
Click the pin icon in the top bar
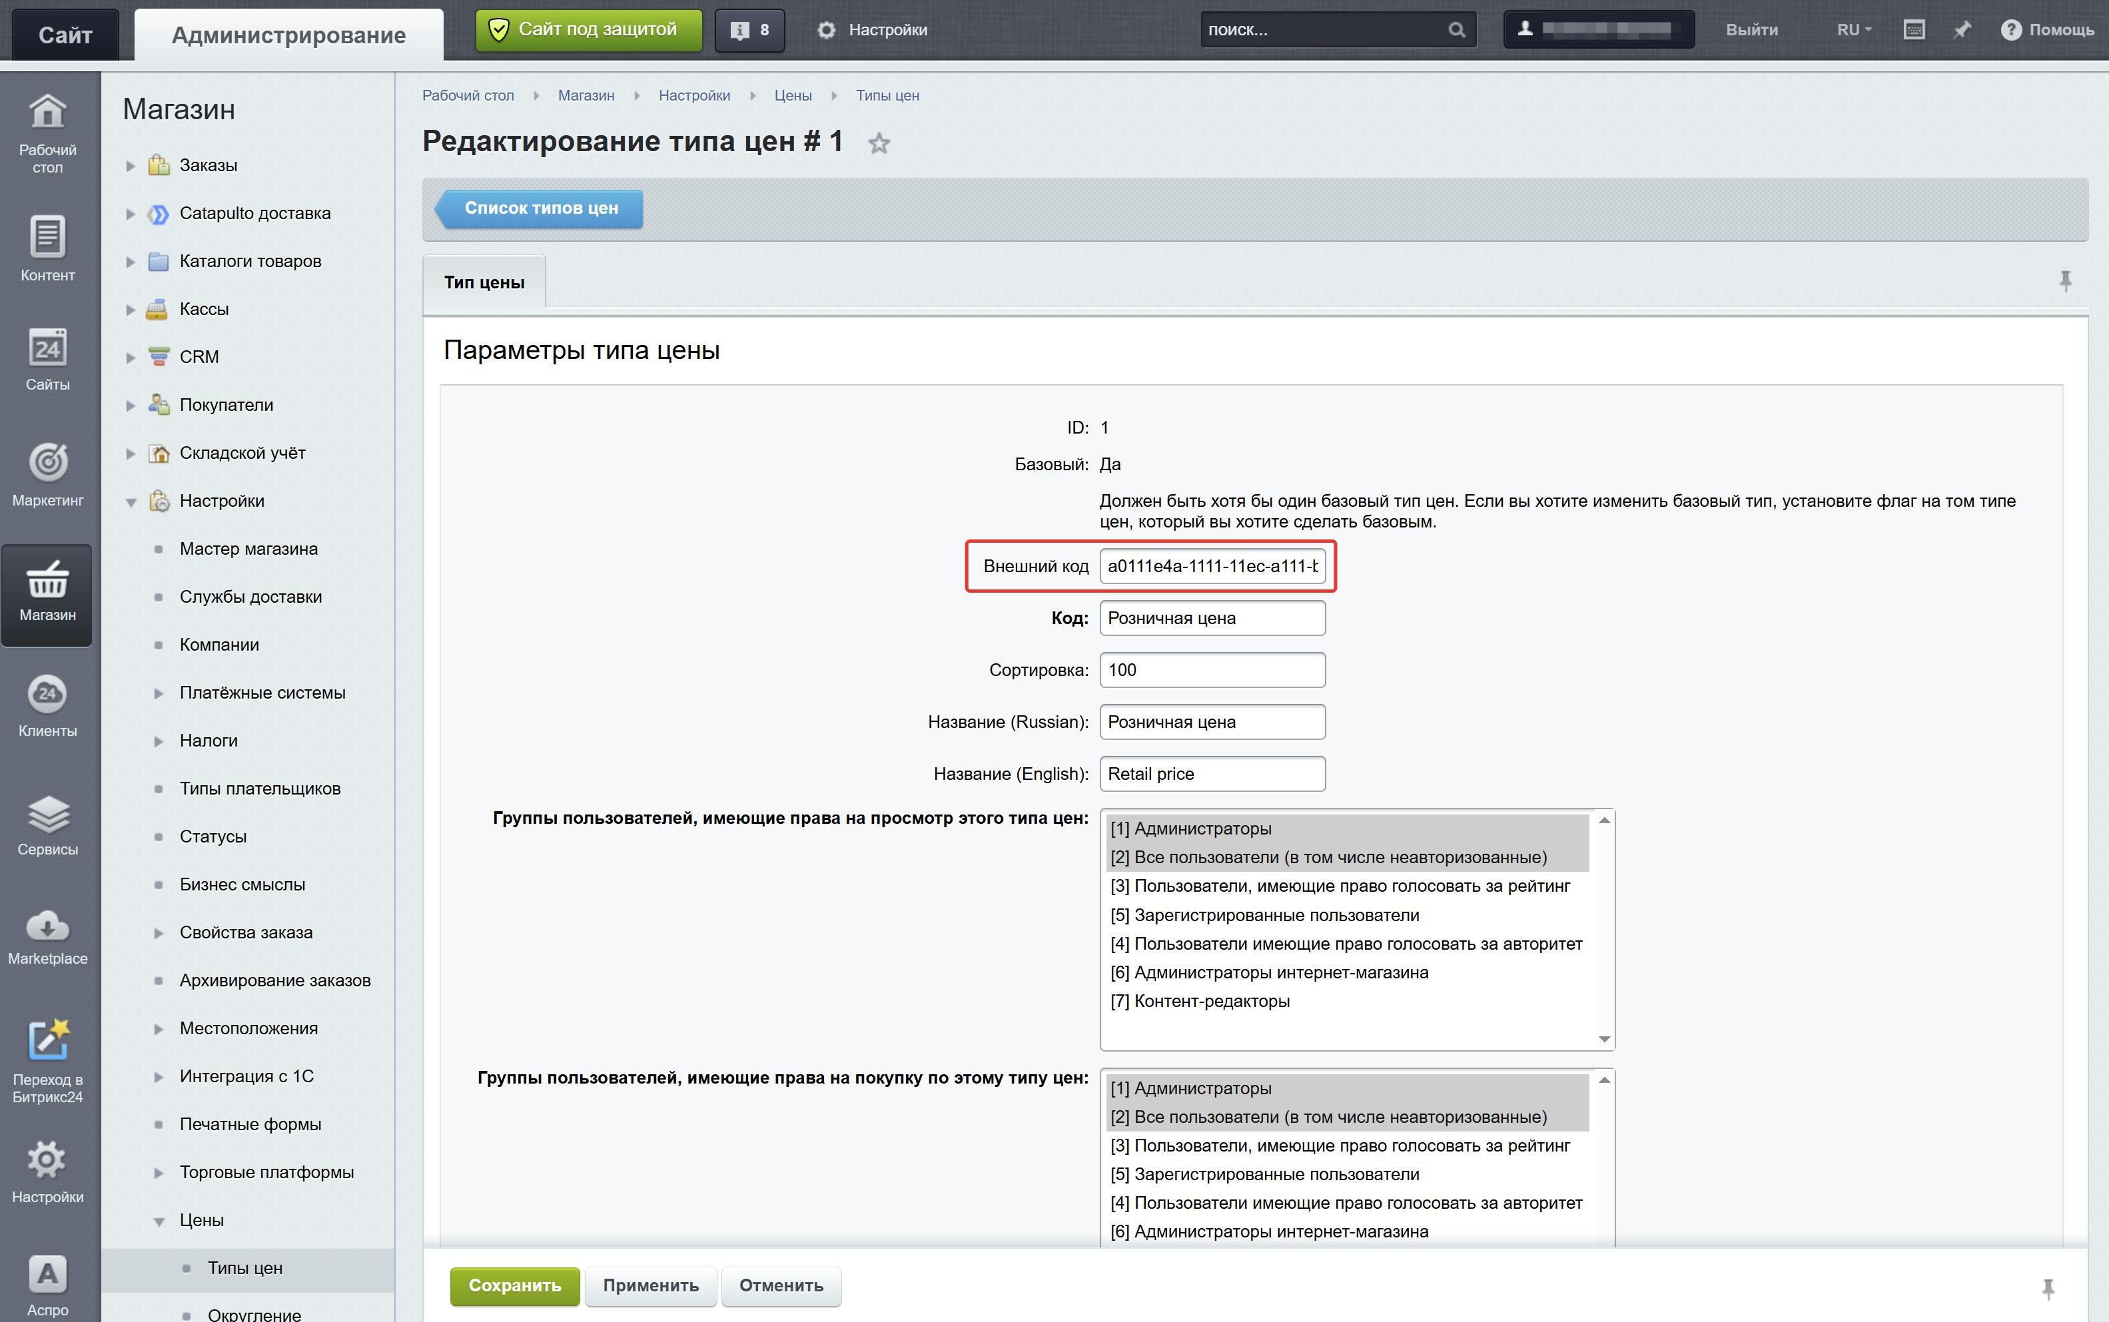[x=1962, y=30]
